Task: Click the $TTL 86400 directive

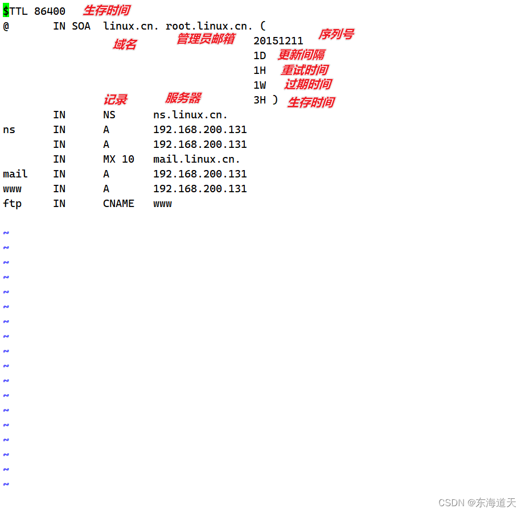Action: (35, 10)
